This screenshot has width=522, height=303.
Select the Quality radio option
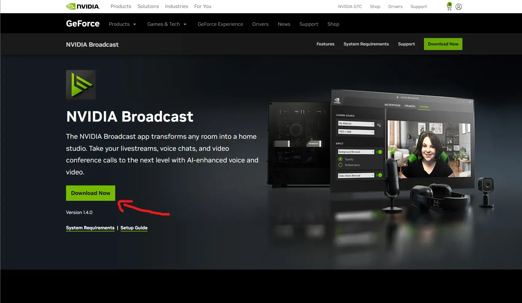[x=340, y=159]
